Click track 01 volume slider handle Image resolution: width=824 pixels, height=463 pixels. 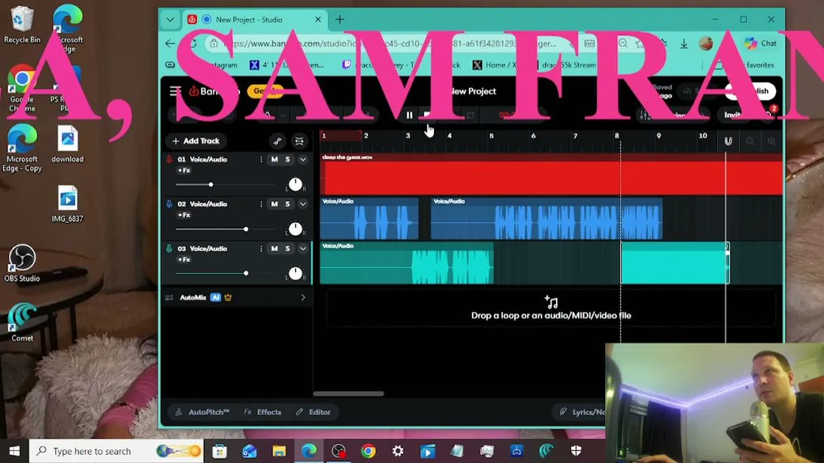pyautogui.click(x=211, y=185)
